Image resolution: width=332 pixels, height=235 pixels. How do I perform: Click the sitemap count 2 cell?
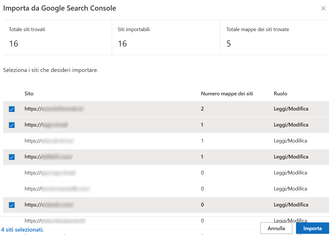[x=202, y=109]
